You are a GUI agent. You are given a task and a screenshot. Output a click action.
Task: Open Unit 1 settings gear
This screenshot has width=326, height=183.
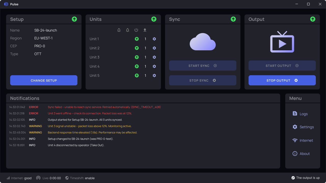pyautogui.click(x=154, y=39)
